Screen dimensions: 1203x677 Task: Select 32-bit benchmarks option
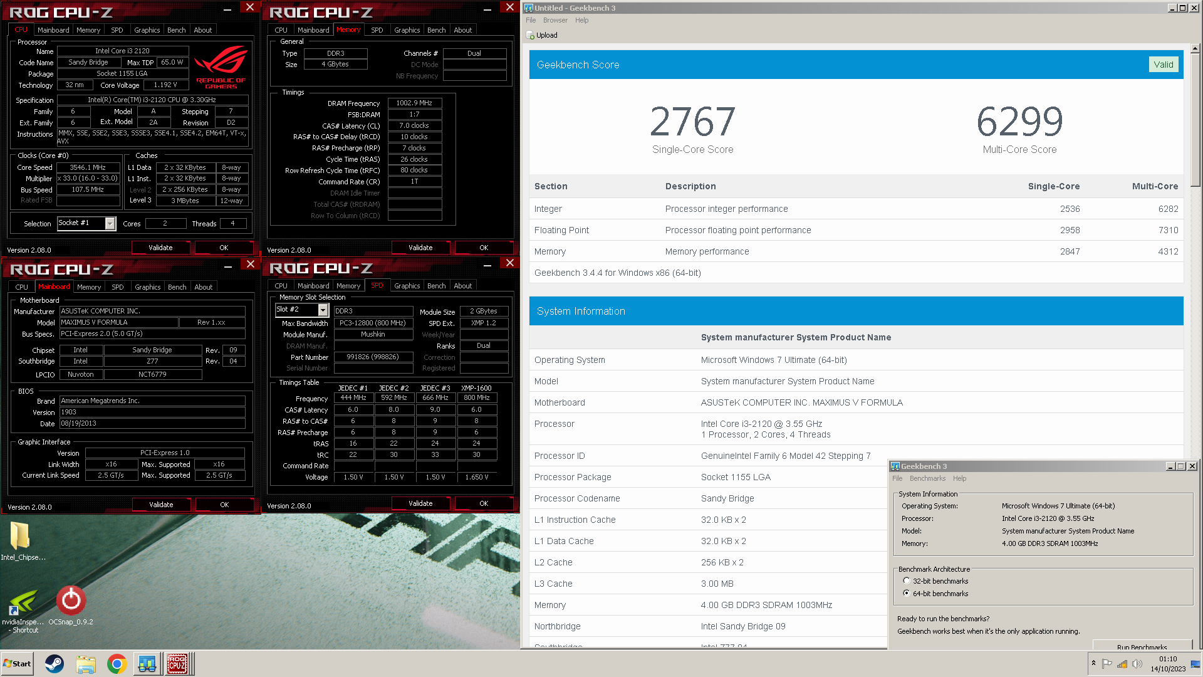(x=906, y=581)
